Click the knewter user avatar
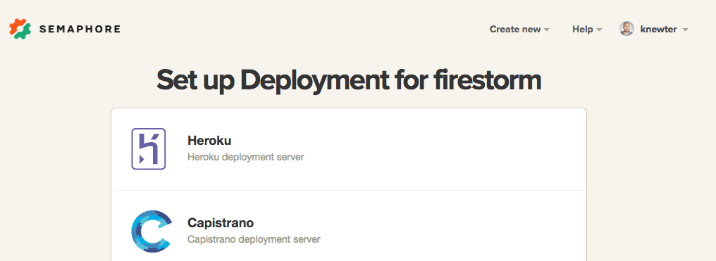716x261 pixels. (626, 29)
